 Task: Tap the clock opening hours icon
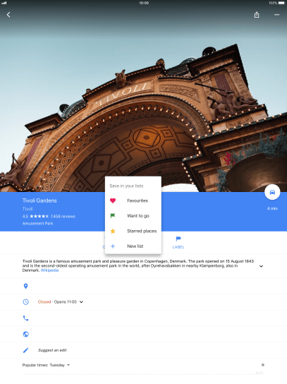click(x=25, y=302)
